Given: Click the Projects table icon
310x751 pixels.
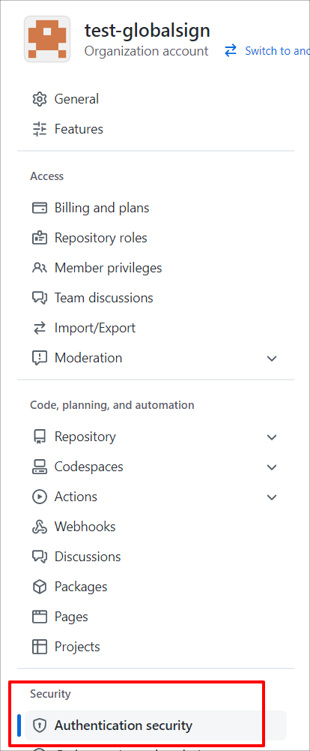Looking at the screenshot, I should tap(39, 647).
